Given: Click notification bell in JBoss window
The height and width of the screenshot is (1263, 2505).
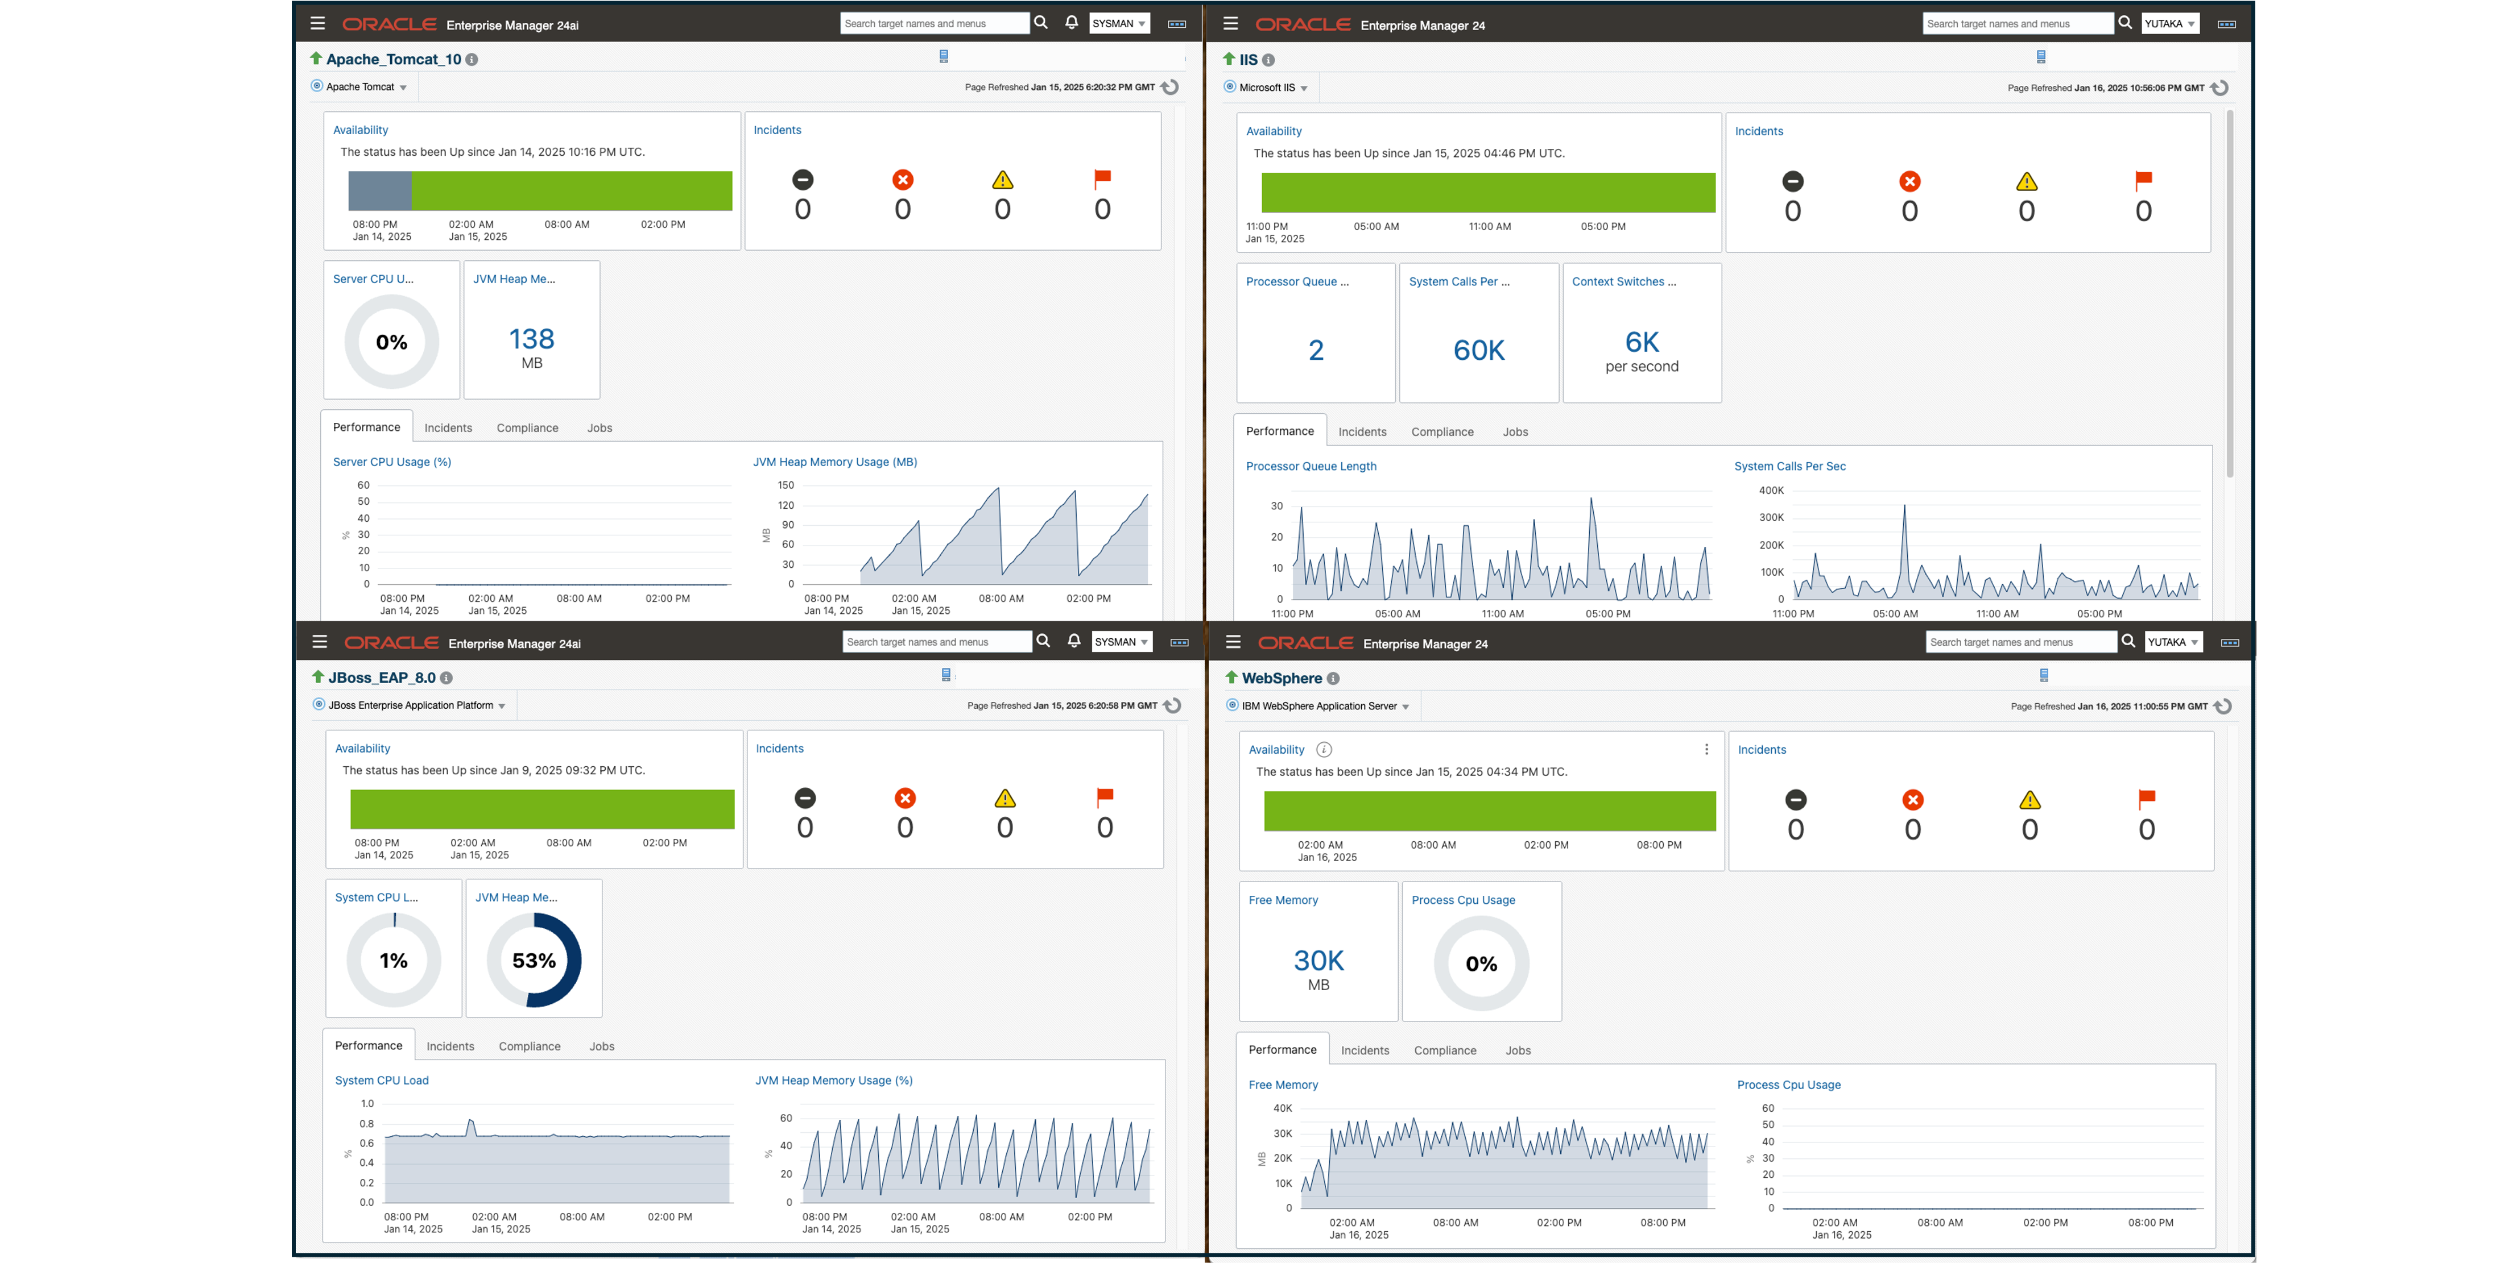Looking at the screenshot, I should 1073,641.
